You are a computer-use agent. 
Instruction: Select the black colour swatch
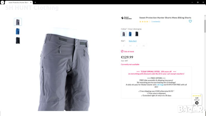tap(137, 34)
